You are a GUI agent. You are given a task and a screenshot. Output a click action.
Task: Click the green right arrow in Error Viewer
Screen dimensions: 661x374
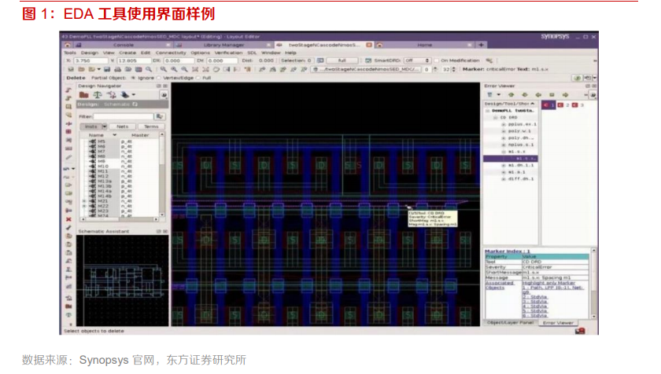click(565, 95)
